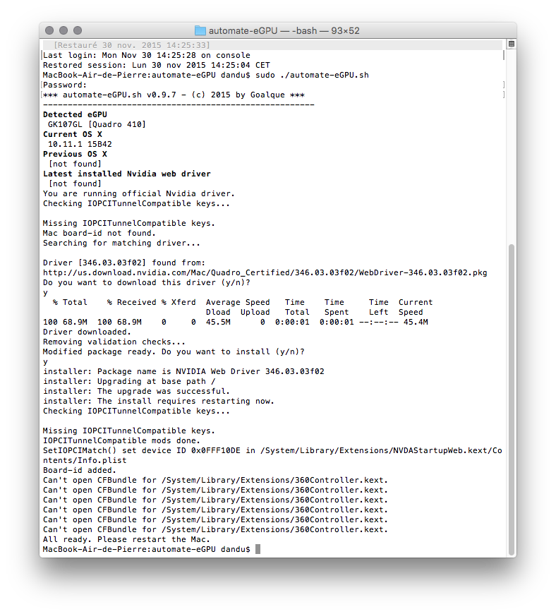556x614 pixels.
Task: Click the window title 'automate-eGPU — -bash — 93×52'
Action: pos(284,30)
